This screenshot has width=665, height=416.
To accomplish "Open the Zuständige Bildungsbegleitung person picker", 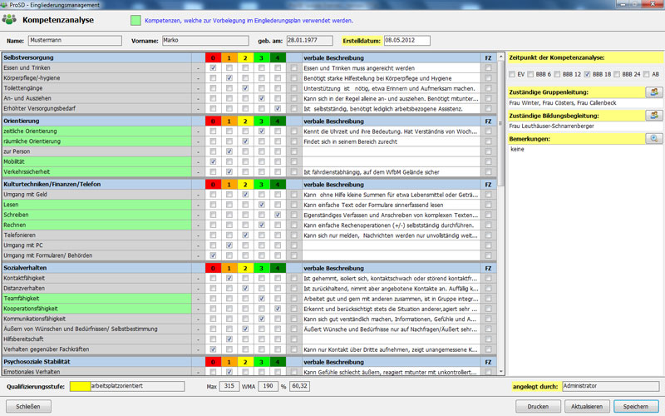I will (653, 115).
